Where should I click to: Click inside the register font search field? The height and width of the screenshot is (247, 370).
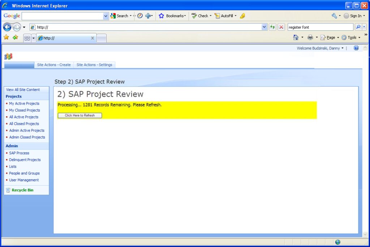320,27
